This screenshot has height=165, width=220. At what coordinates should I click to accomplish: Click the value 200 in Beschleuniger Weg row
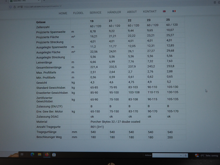pyautogui.click(x=170, y=137)
